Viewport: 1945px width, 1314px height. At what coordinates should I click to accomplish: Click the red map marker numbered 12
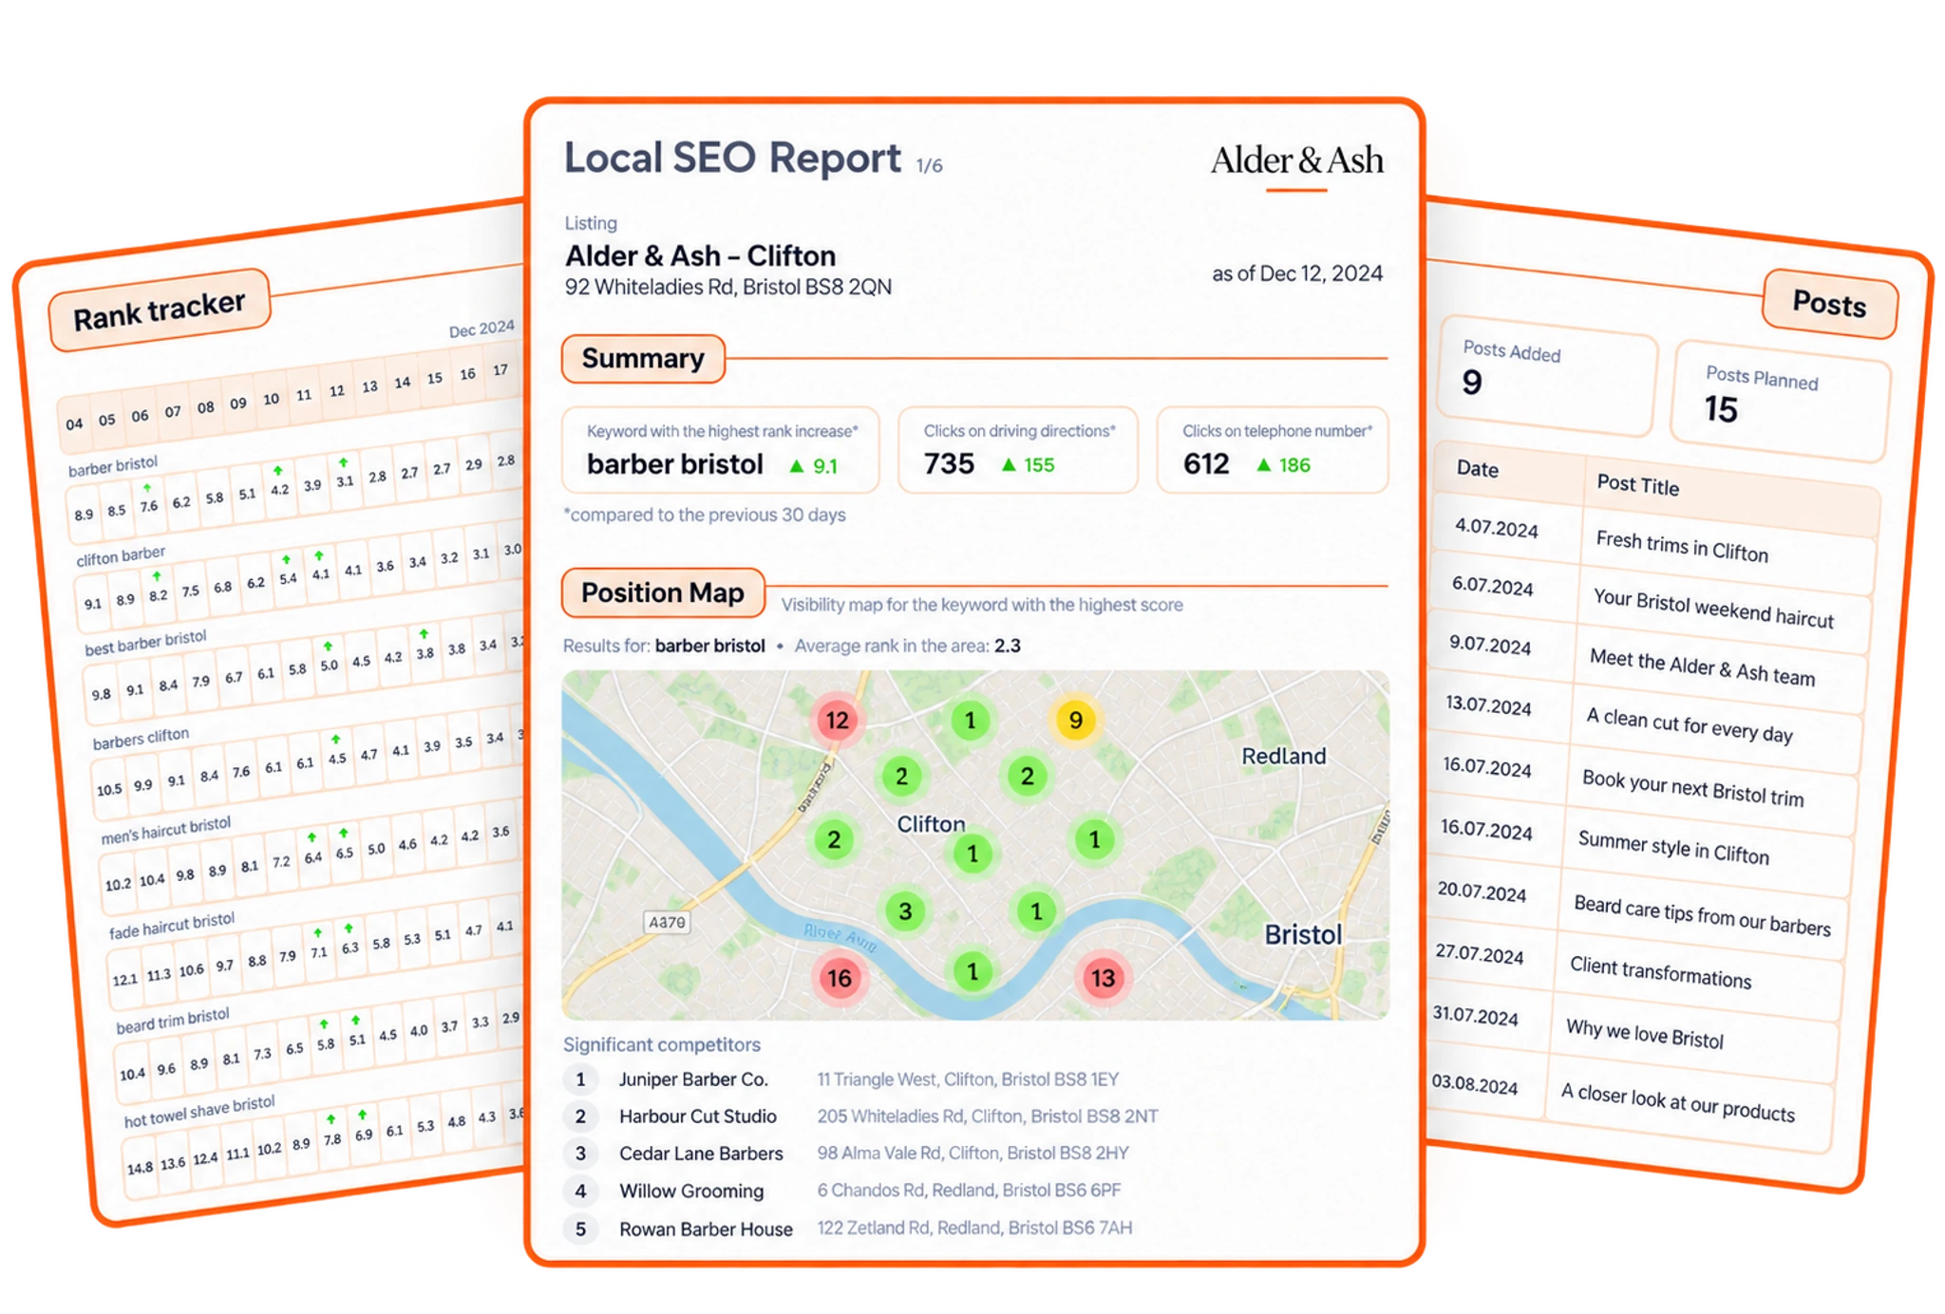tap(837, 720)
